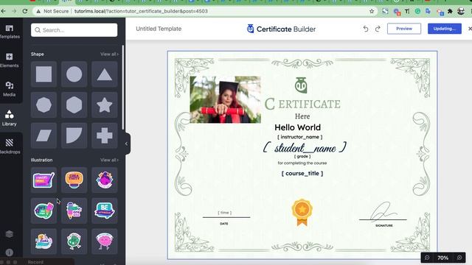This screenshot has height=265, width=472.
Task: Reload the browser page
Action: point(25,11)
